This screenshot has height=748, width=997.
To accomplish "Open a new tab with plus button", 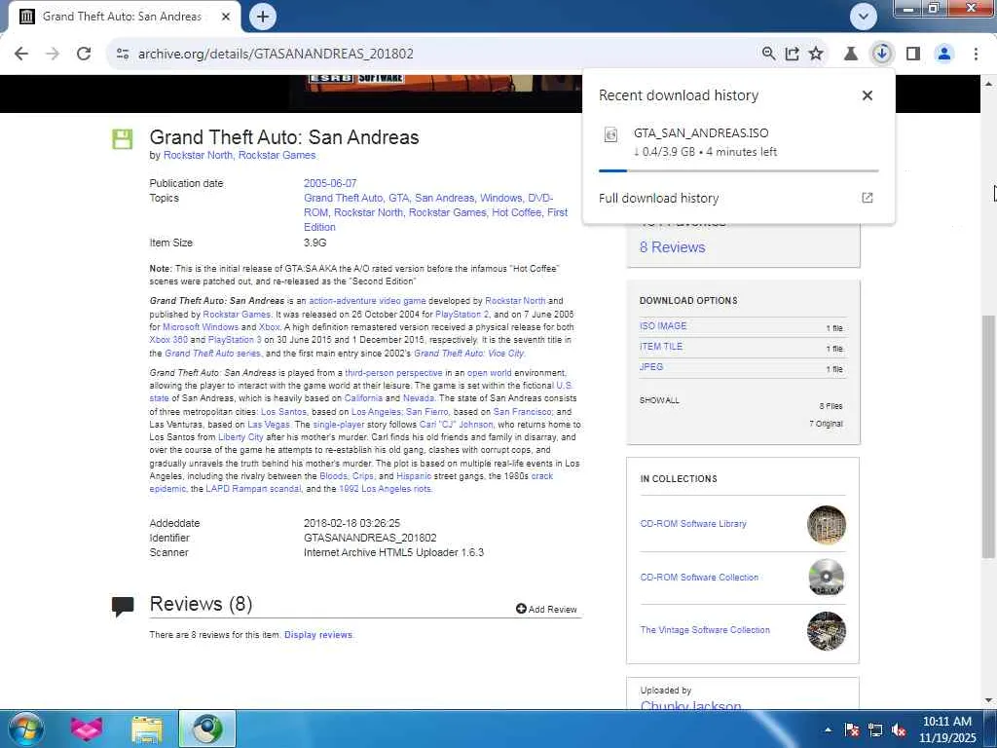I will click(x=263, y=17).
